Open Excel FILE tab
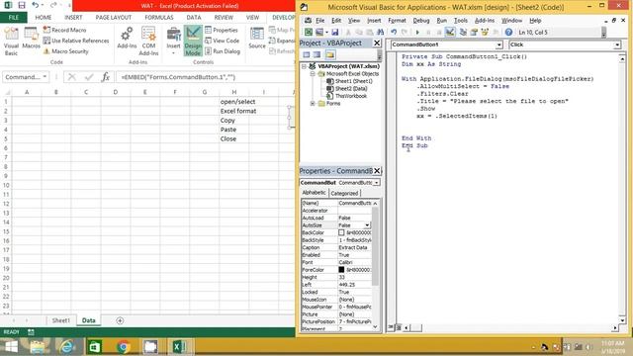This screenshot has height=356, width=633. tap(13, 18)
